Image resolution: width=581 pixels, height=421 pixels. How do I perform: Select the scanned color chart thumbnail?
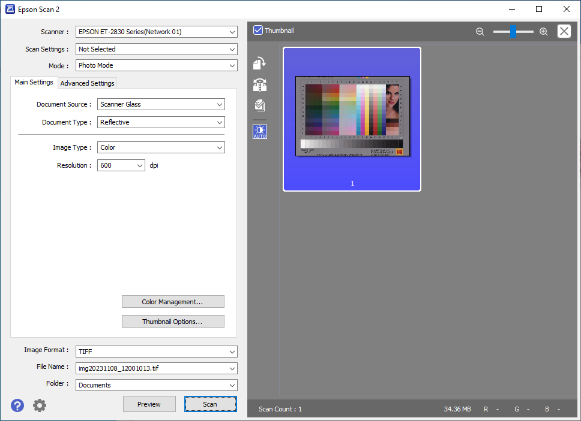(x=352, y=119)
